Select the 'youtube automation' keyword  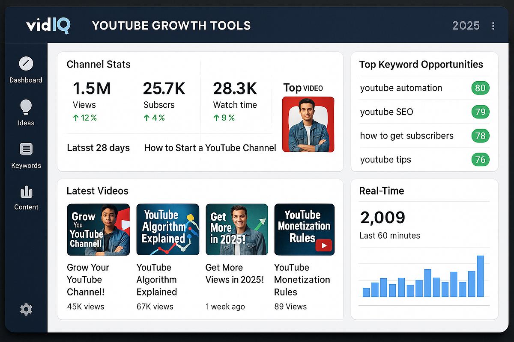tap(401, 88)
